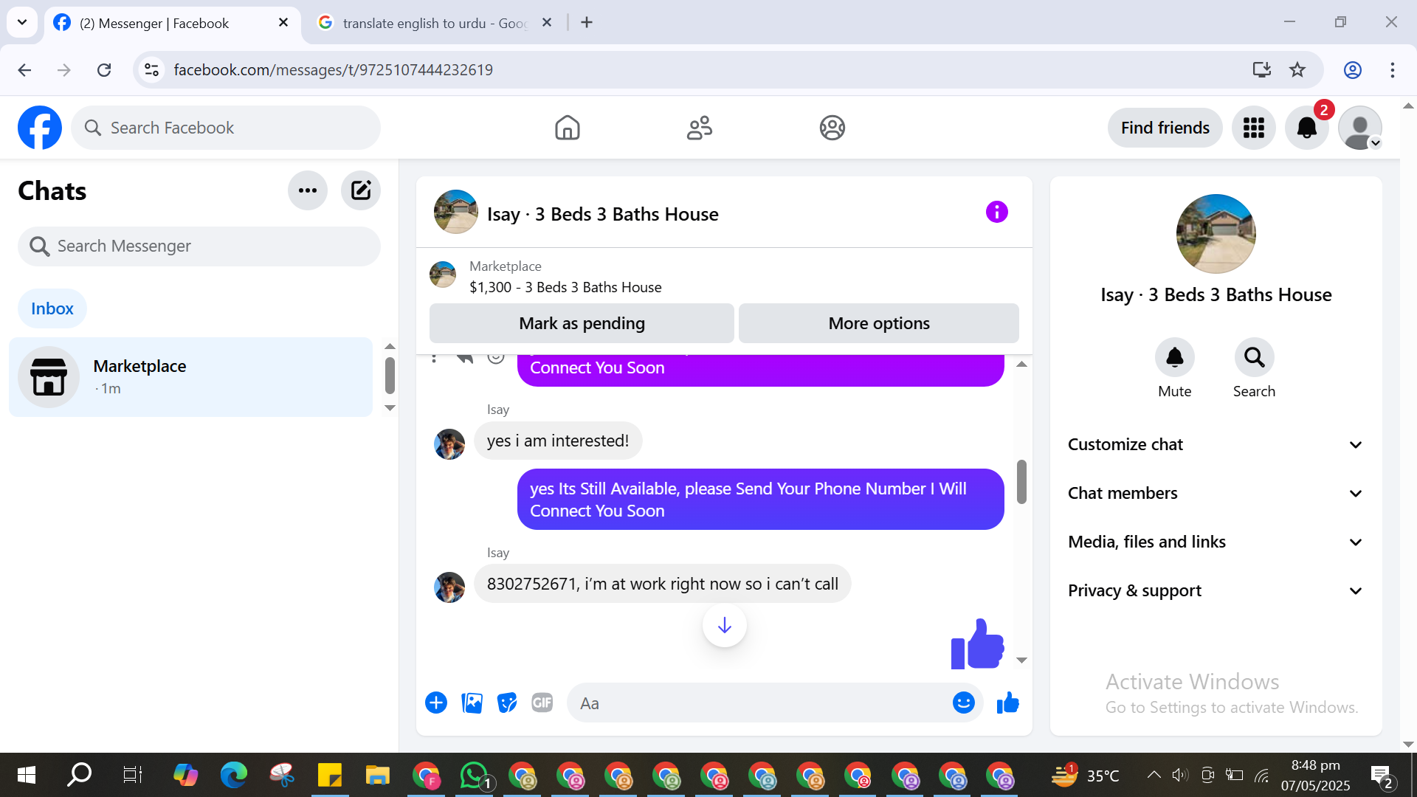Click the More options button
1417x797 pixels.
coord(878,323)
